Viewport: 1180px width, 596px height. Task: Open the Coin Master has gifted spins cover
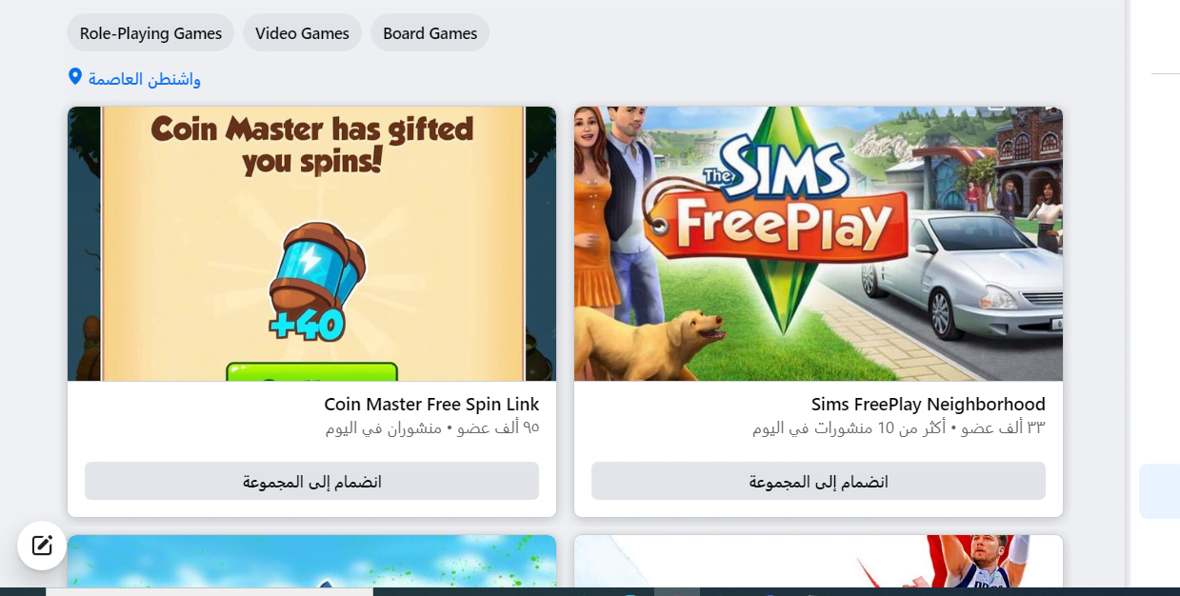(x=311, y=244)
